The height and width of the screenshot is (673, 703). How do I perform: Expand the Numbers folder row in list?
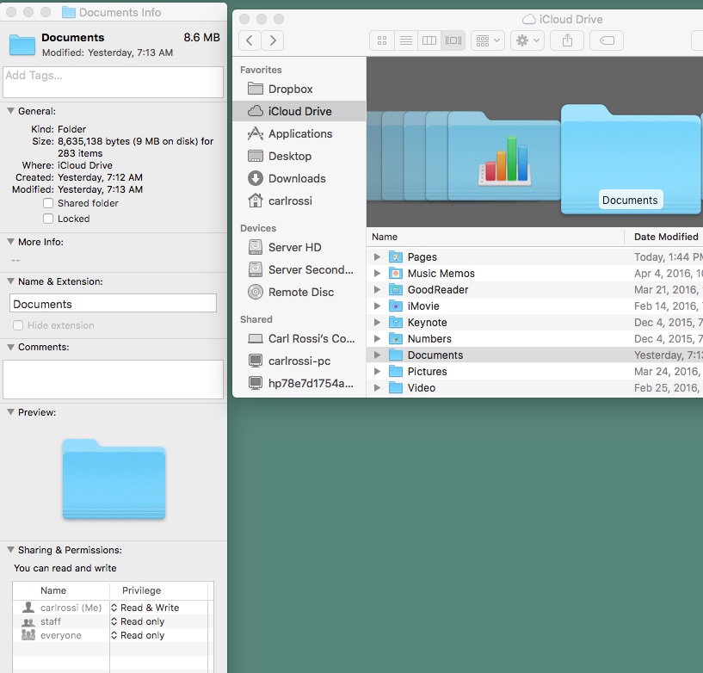point(377,338)
